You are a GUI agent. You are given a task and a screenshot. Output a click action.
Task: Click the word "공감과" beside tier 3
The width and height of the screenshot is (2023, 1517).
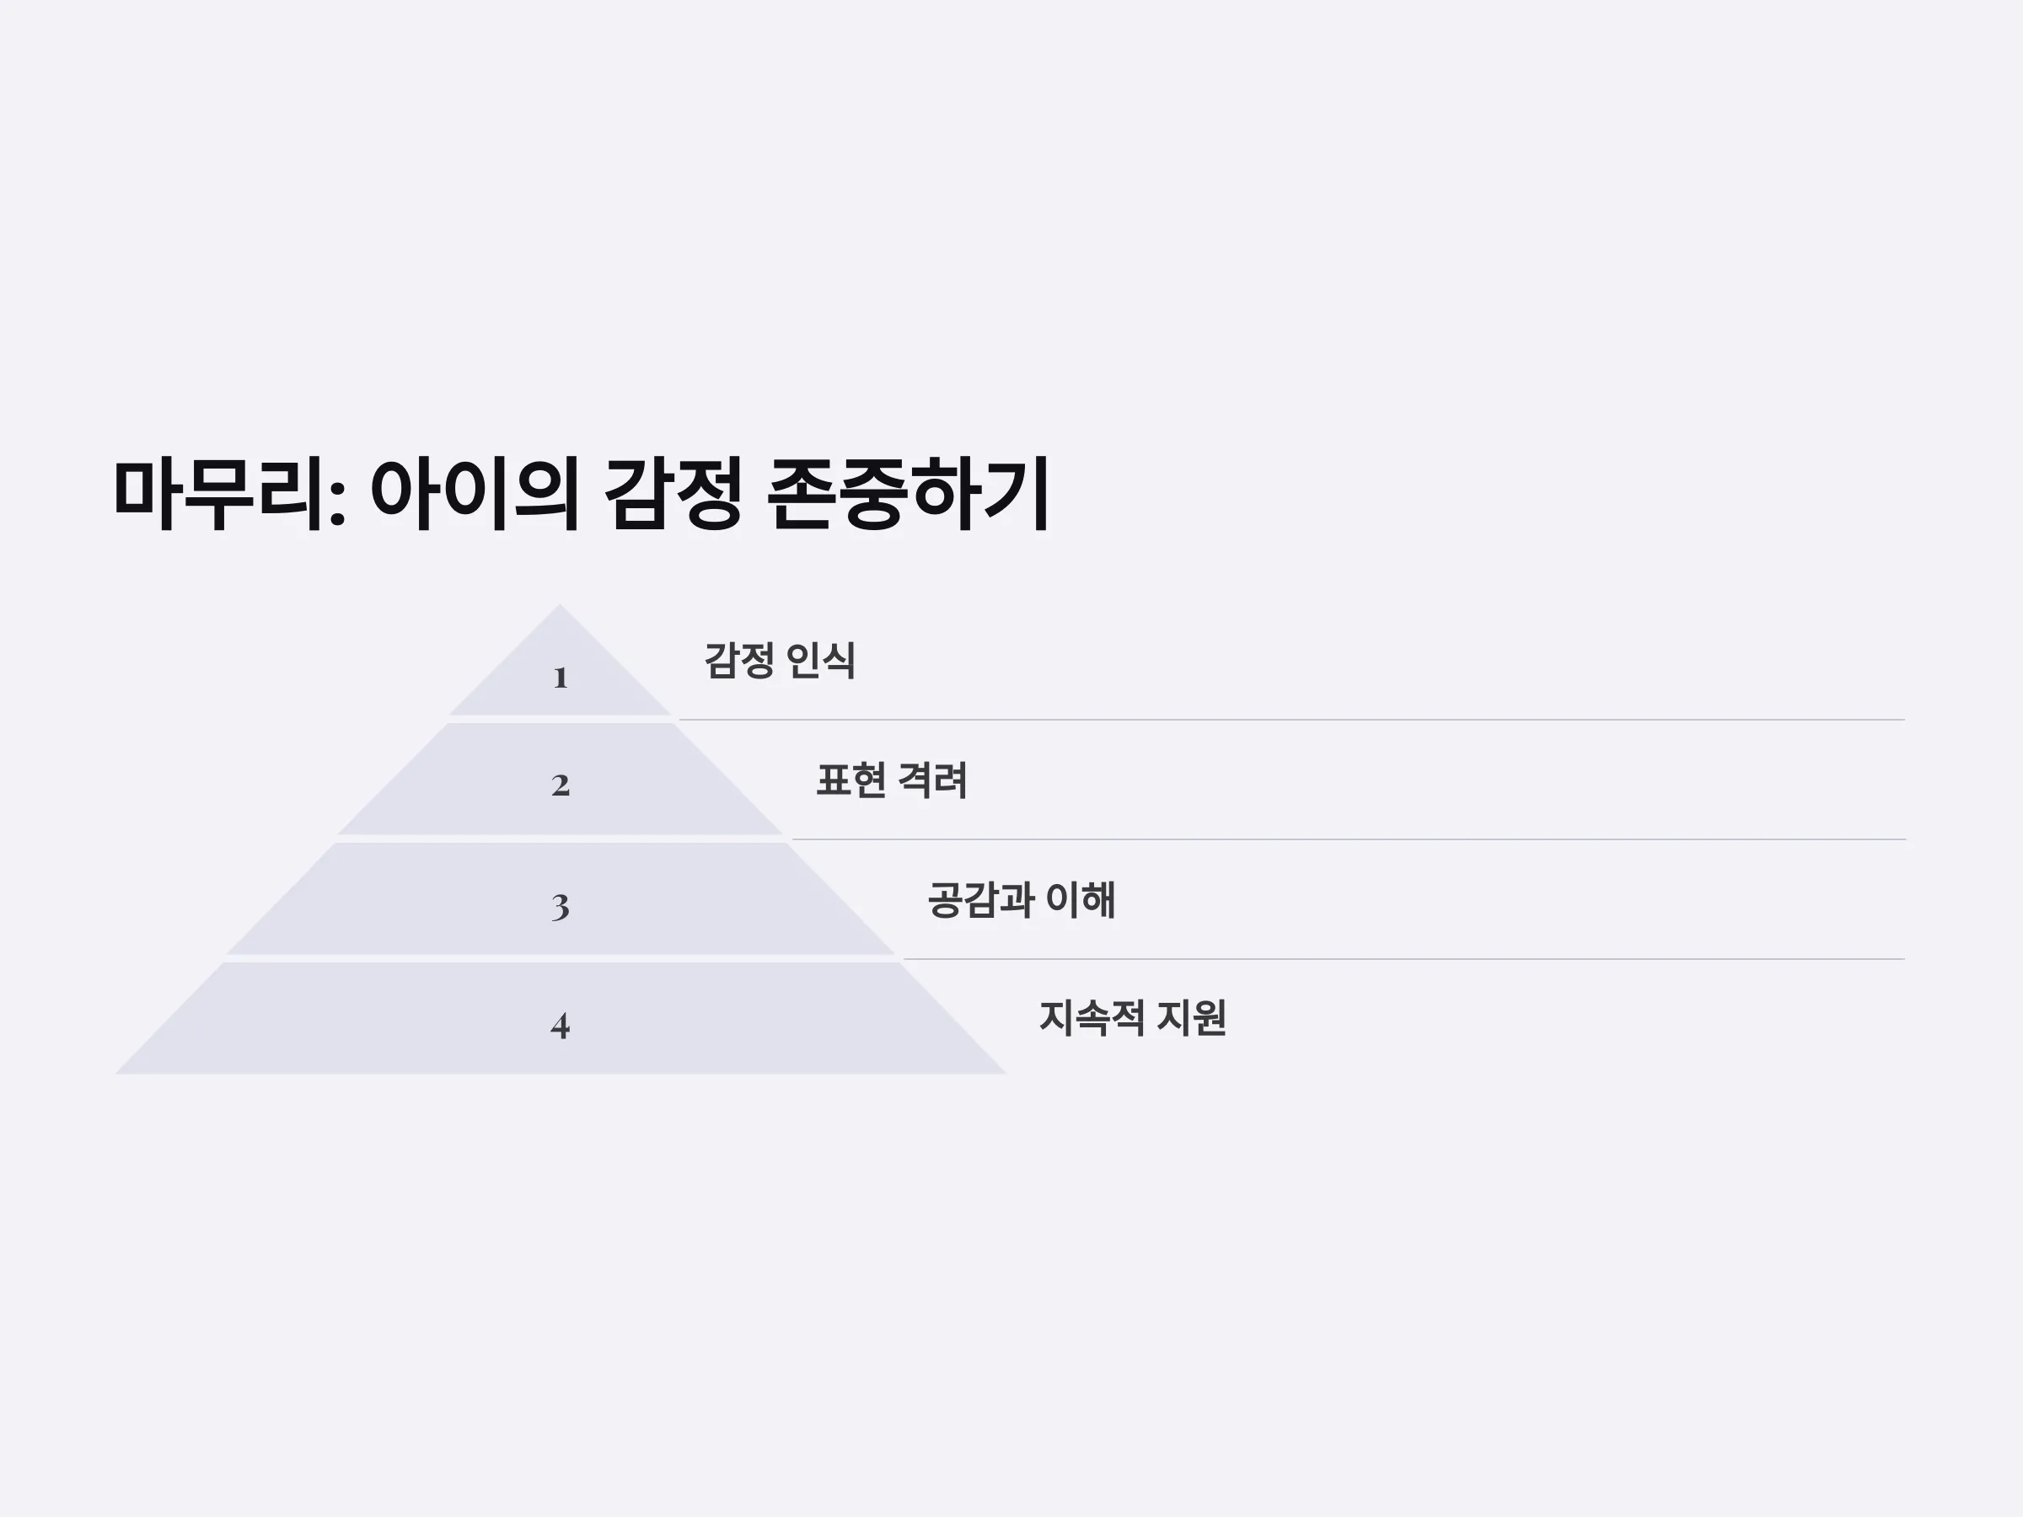pyautogui.click(x=981, y=900)
